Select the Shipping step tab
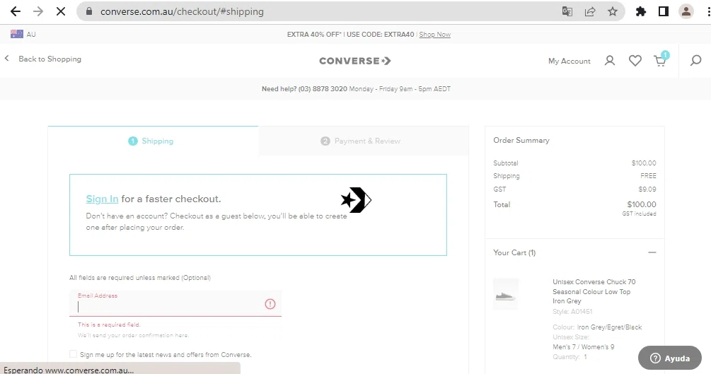Image resolution: width=711 pixels, height=374 pixels. [153, 141]
